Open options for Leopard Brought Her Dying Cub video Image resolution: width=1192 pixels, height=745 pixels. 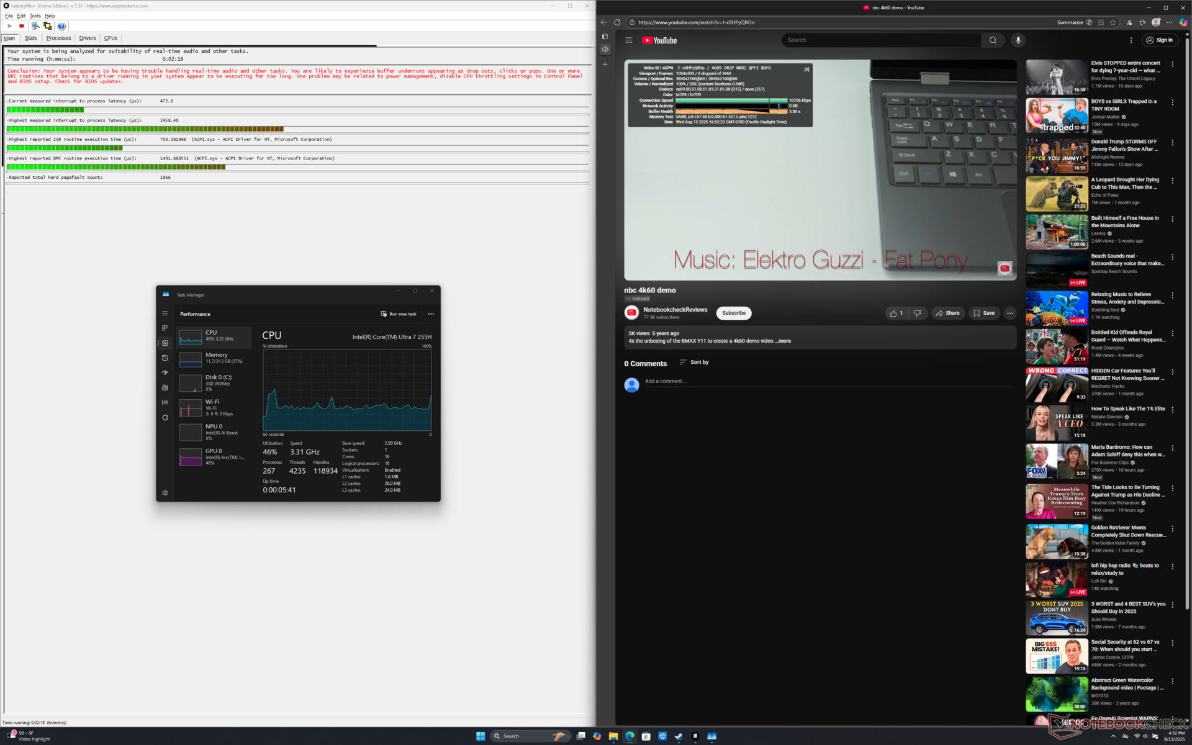(x=1172, y=181)
